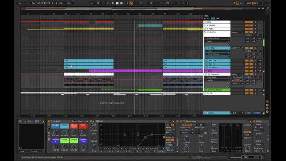
Task: Select the Lead track header
Action: coord(218,71)
